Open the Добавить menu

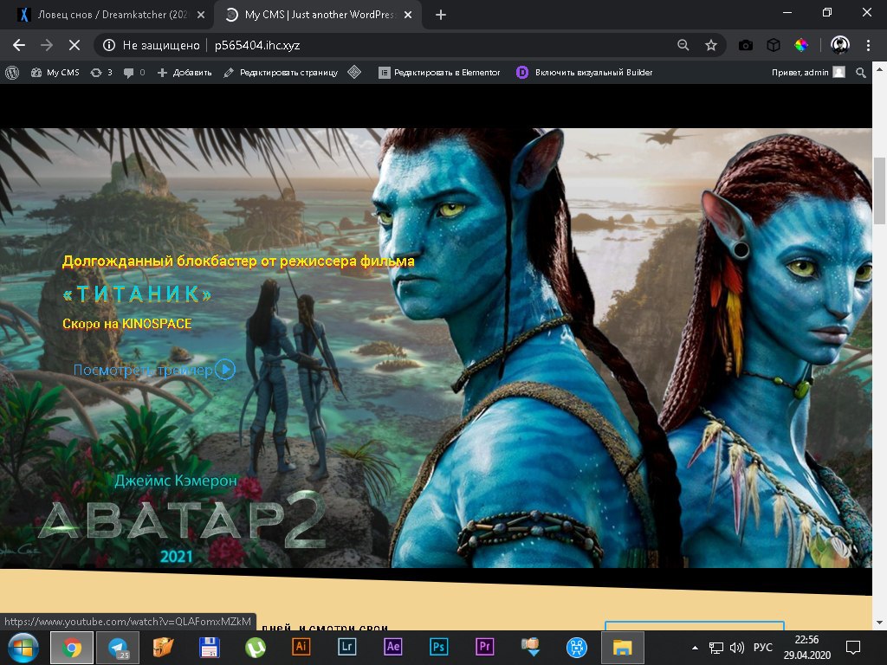pos(185,73)
